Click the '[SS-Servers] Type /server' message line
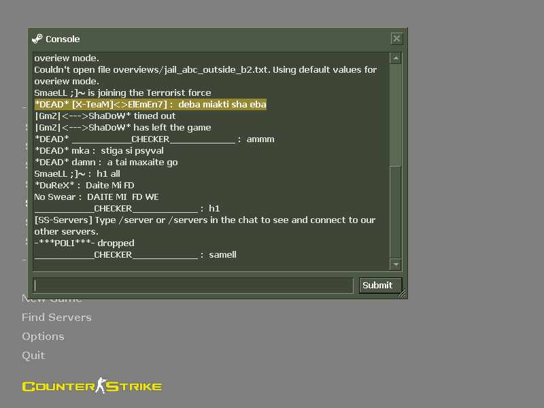This screenshot has height=408, width=544. coord(205,226)
